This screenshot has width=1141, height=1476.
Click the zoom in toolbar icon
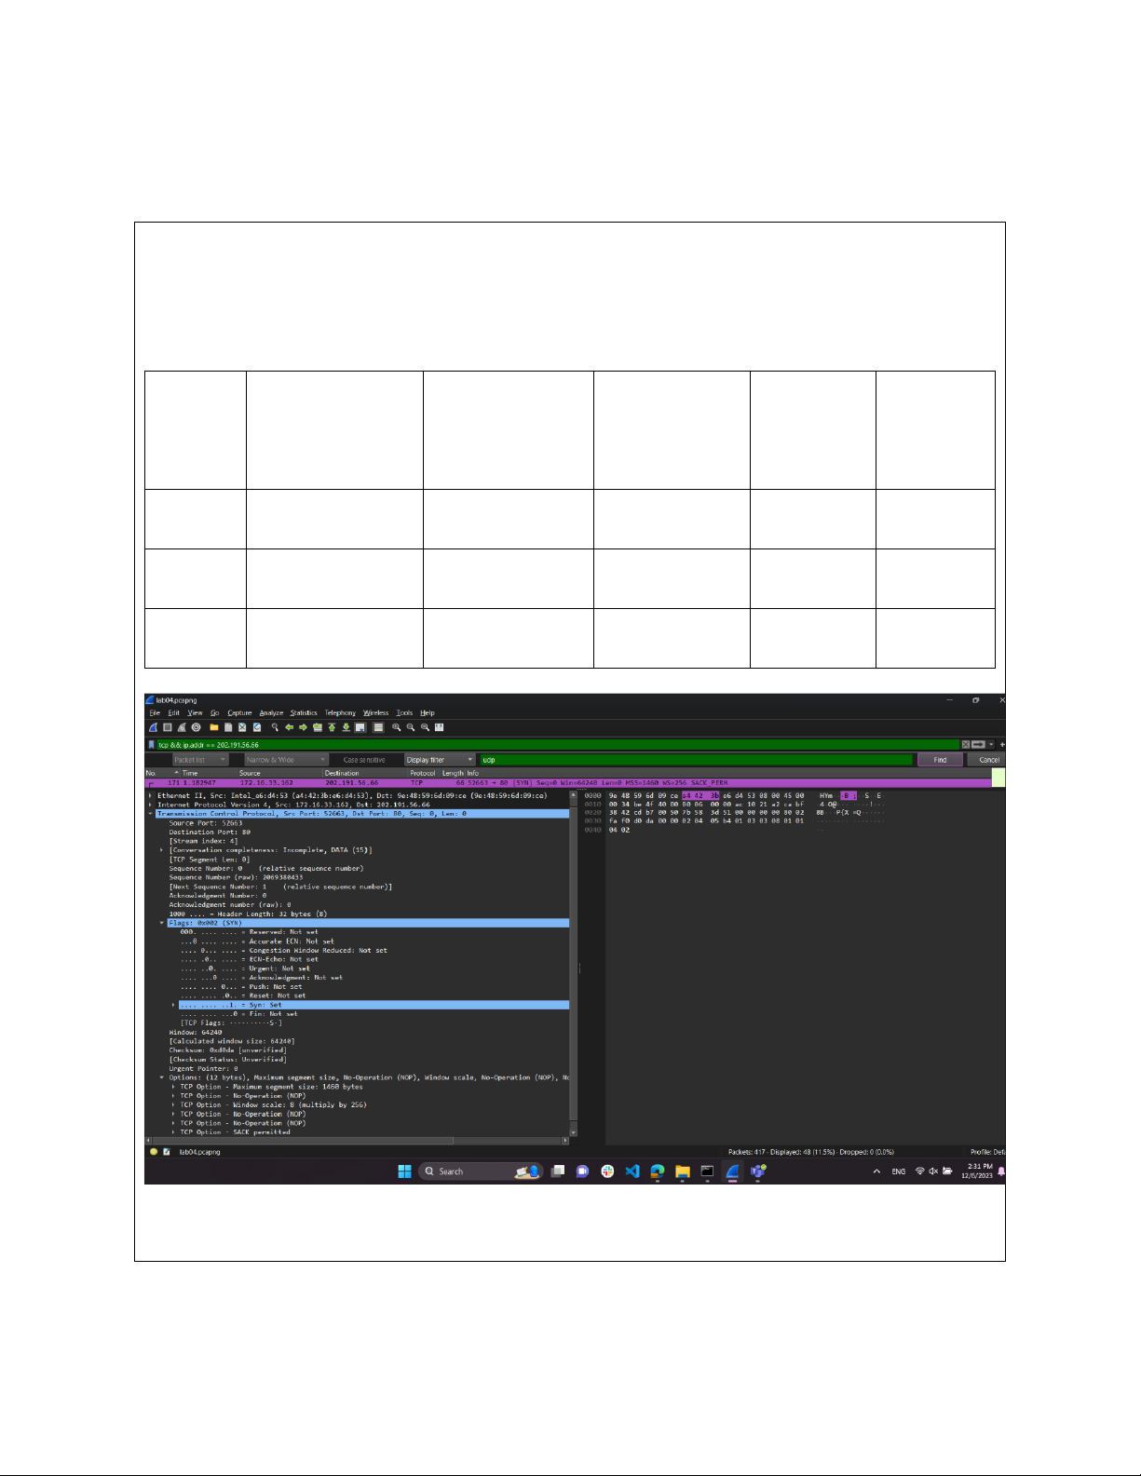click(397, 727)
